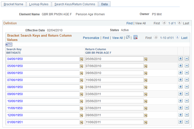
Task: Open calendar for return date 01/06/2011
Action: (x=145, y=87)
